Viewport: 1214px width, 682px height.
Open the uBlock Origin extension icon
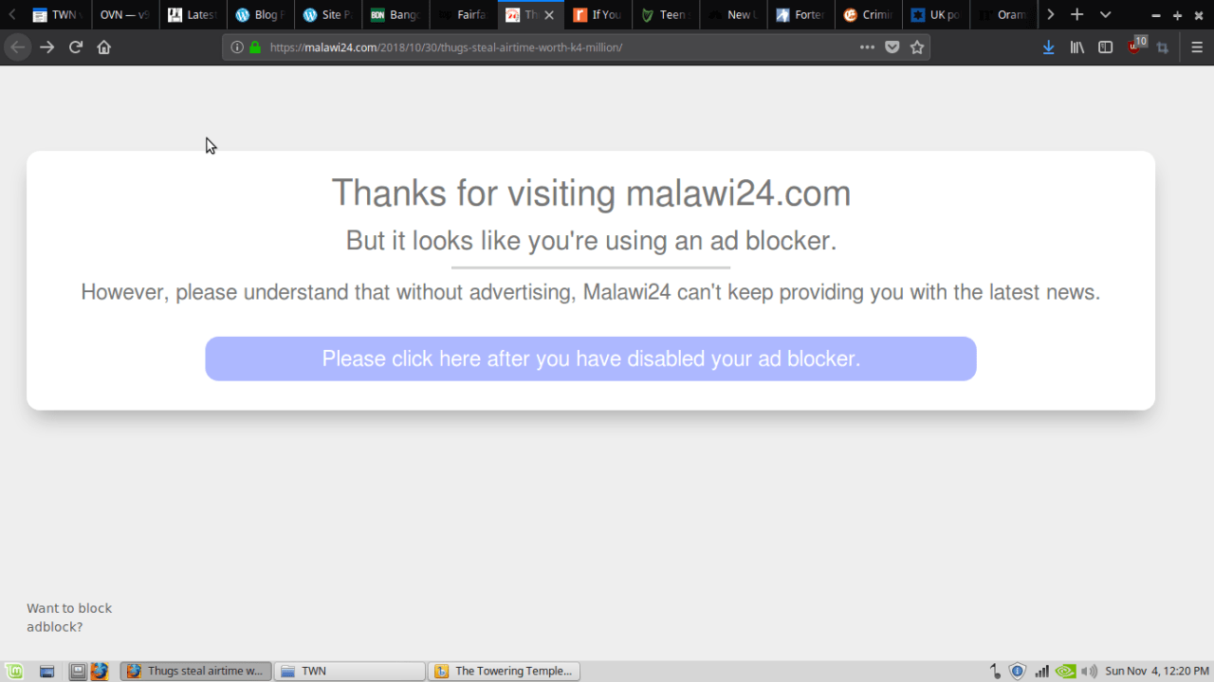tap(1136, 46)
